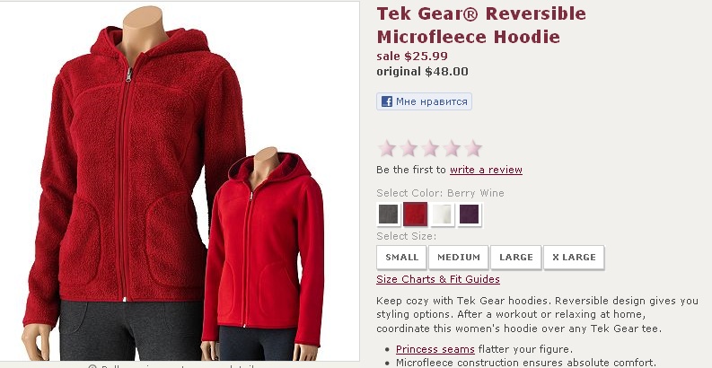Select size X LARGE

pyautogui.click(x=574, y=258)
